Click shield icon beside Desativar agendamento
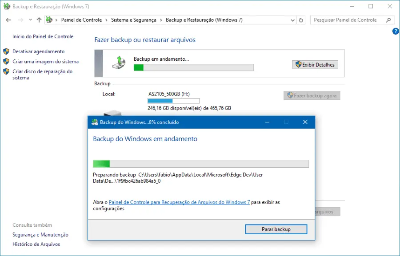Screen dimensions: 400x256 [6, 51]
